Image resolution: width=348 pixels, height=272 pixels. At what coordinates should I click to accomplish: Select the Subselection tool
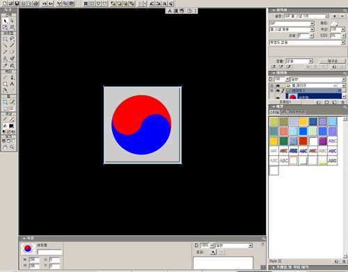point(12,21)
